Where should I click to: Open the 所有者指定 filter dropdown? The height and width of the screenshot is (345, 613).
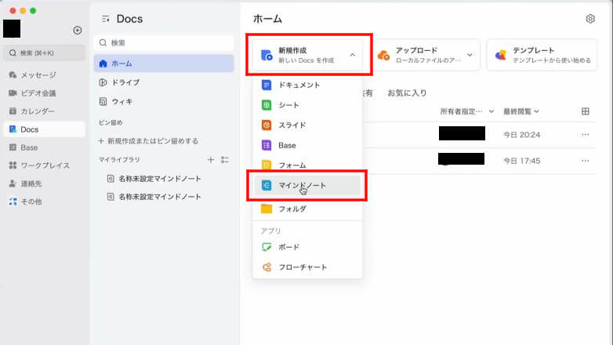coord(466,111)
